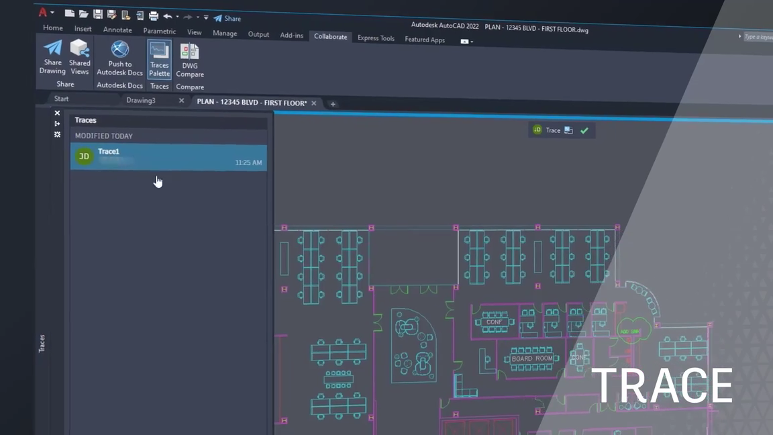Image resolution: width=773 pixels, height=435 pixels.
Task: Open Traces palette properties gear
Action: [57, 135]
